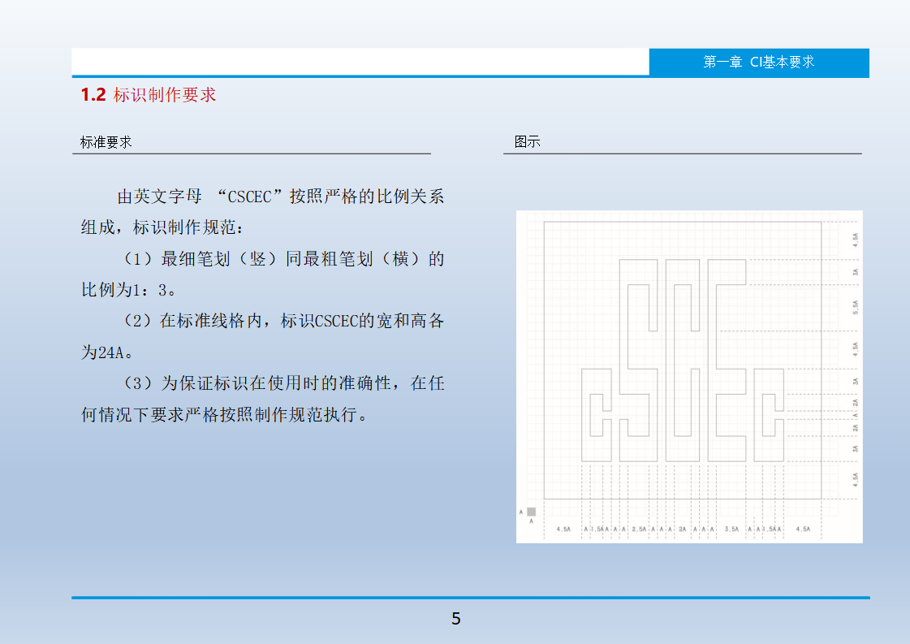Viewport: 910px width, 644px height.
Task: Click the "5.5A" dimension label beside the diagram
Action: click(x=855, y=308)
